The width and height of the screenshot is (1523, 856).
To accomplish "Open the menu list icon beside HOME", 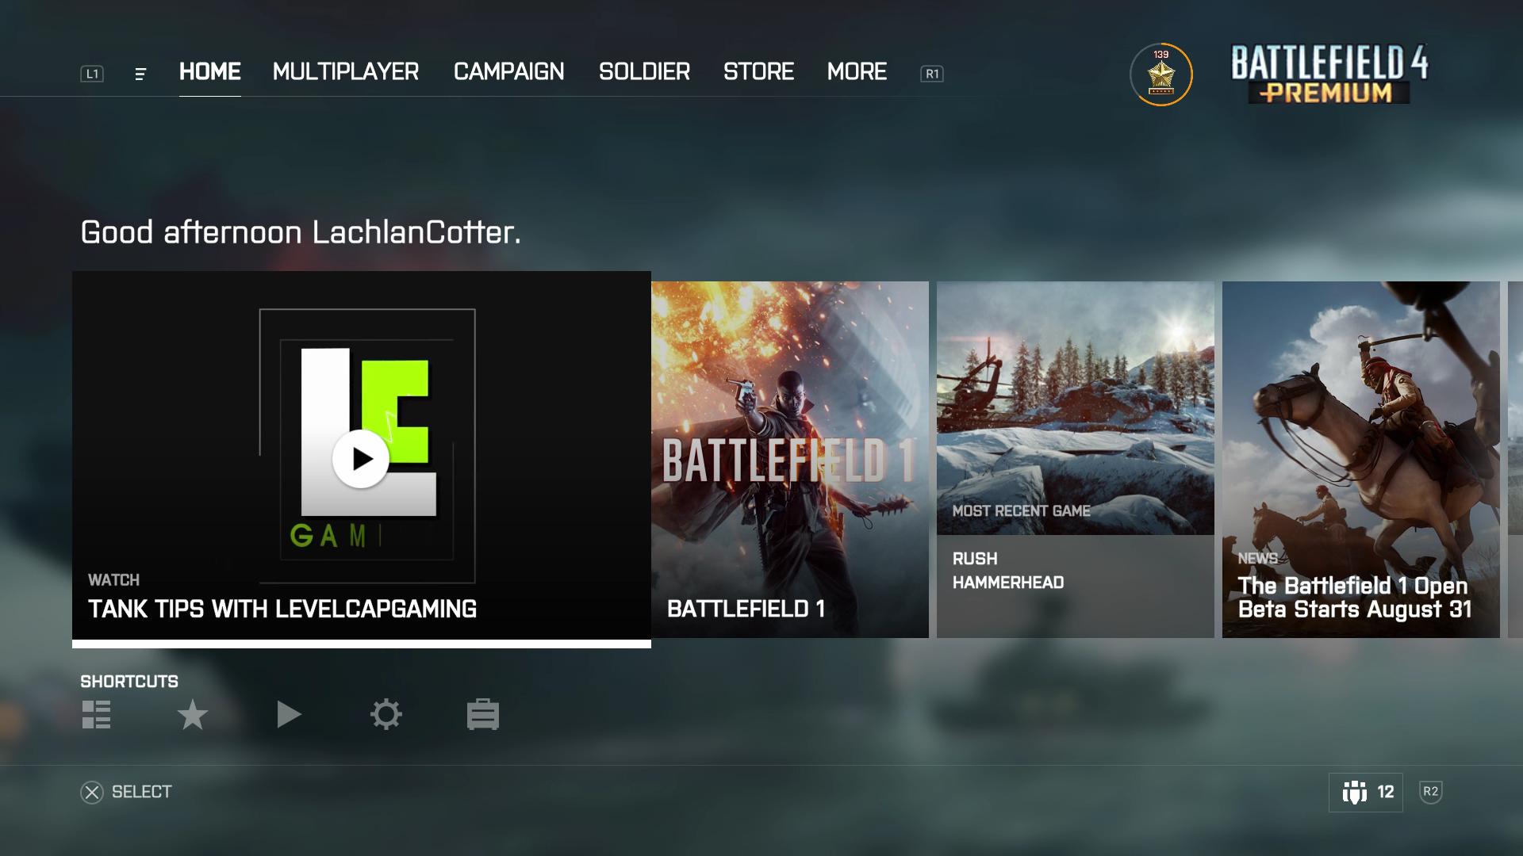I will [140, 75].
